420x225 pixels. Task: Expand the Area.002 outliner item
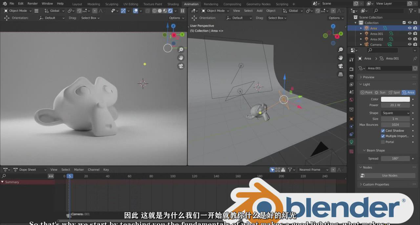click(x=361, y=39)
